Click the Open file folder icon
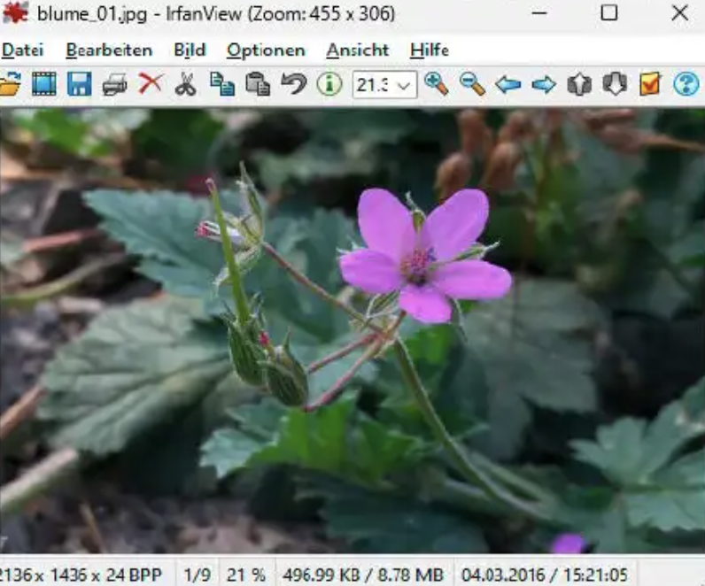Viewport: 705px width, 586px height. (9, 85)
